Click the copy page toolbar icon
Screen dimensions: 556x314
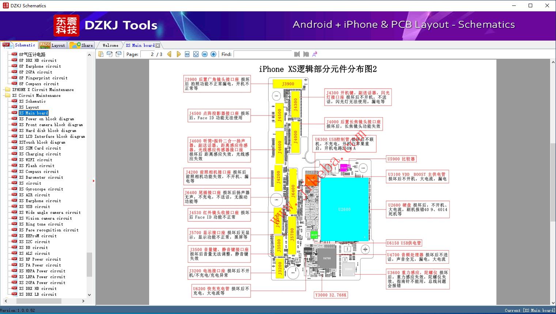(101, 54)
